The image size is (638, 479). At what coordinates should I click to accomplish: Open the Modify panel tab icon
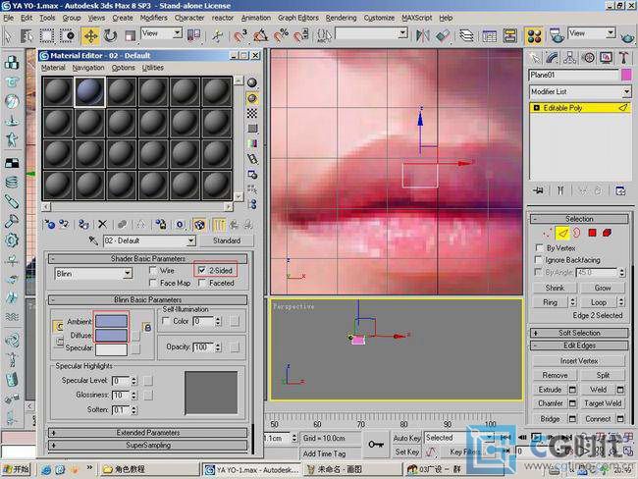point(553,58)
